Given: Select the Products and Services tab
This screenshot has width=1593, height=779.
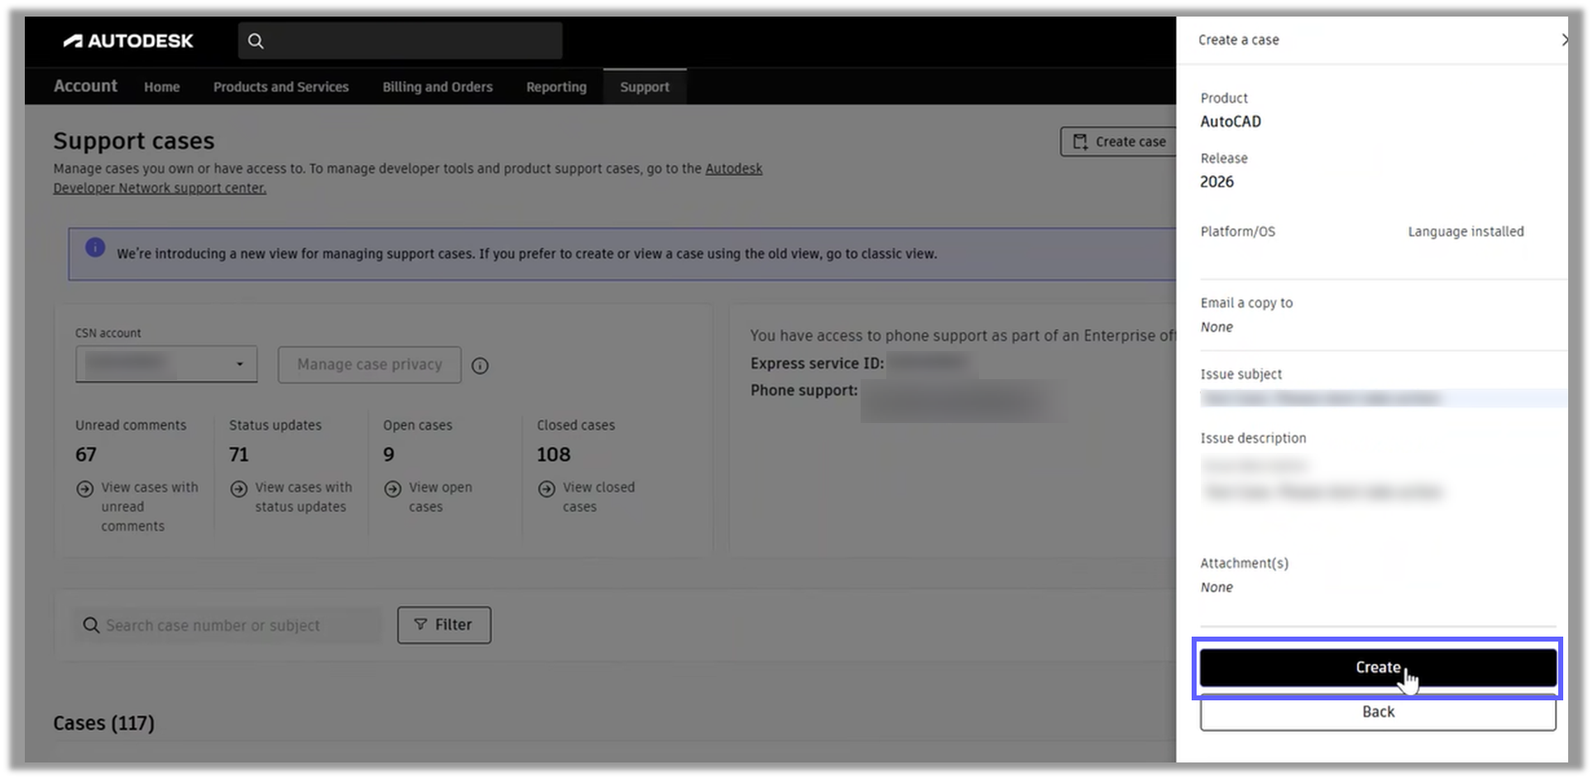Looking at the screenshot, I should pyautogui.click(x=281, y=86).
